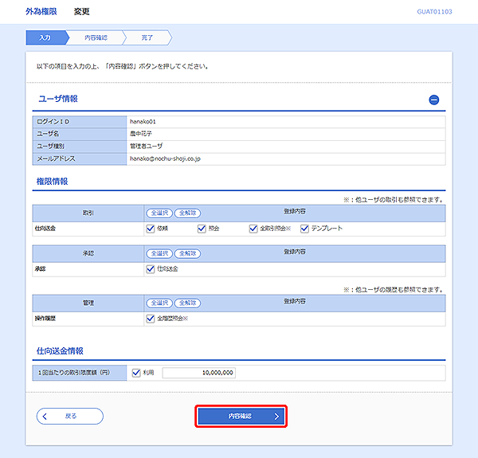
Task: Toggle the テンプレート checkbox
Action: click(x=304, y=229)
